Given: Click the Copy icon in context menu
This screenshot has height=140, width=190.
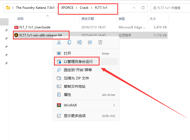Looking at the screenshot, I should tap(69, 42).
